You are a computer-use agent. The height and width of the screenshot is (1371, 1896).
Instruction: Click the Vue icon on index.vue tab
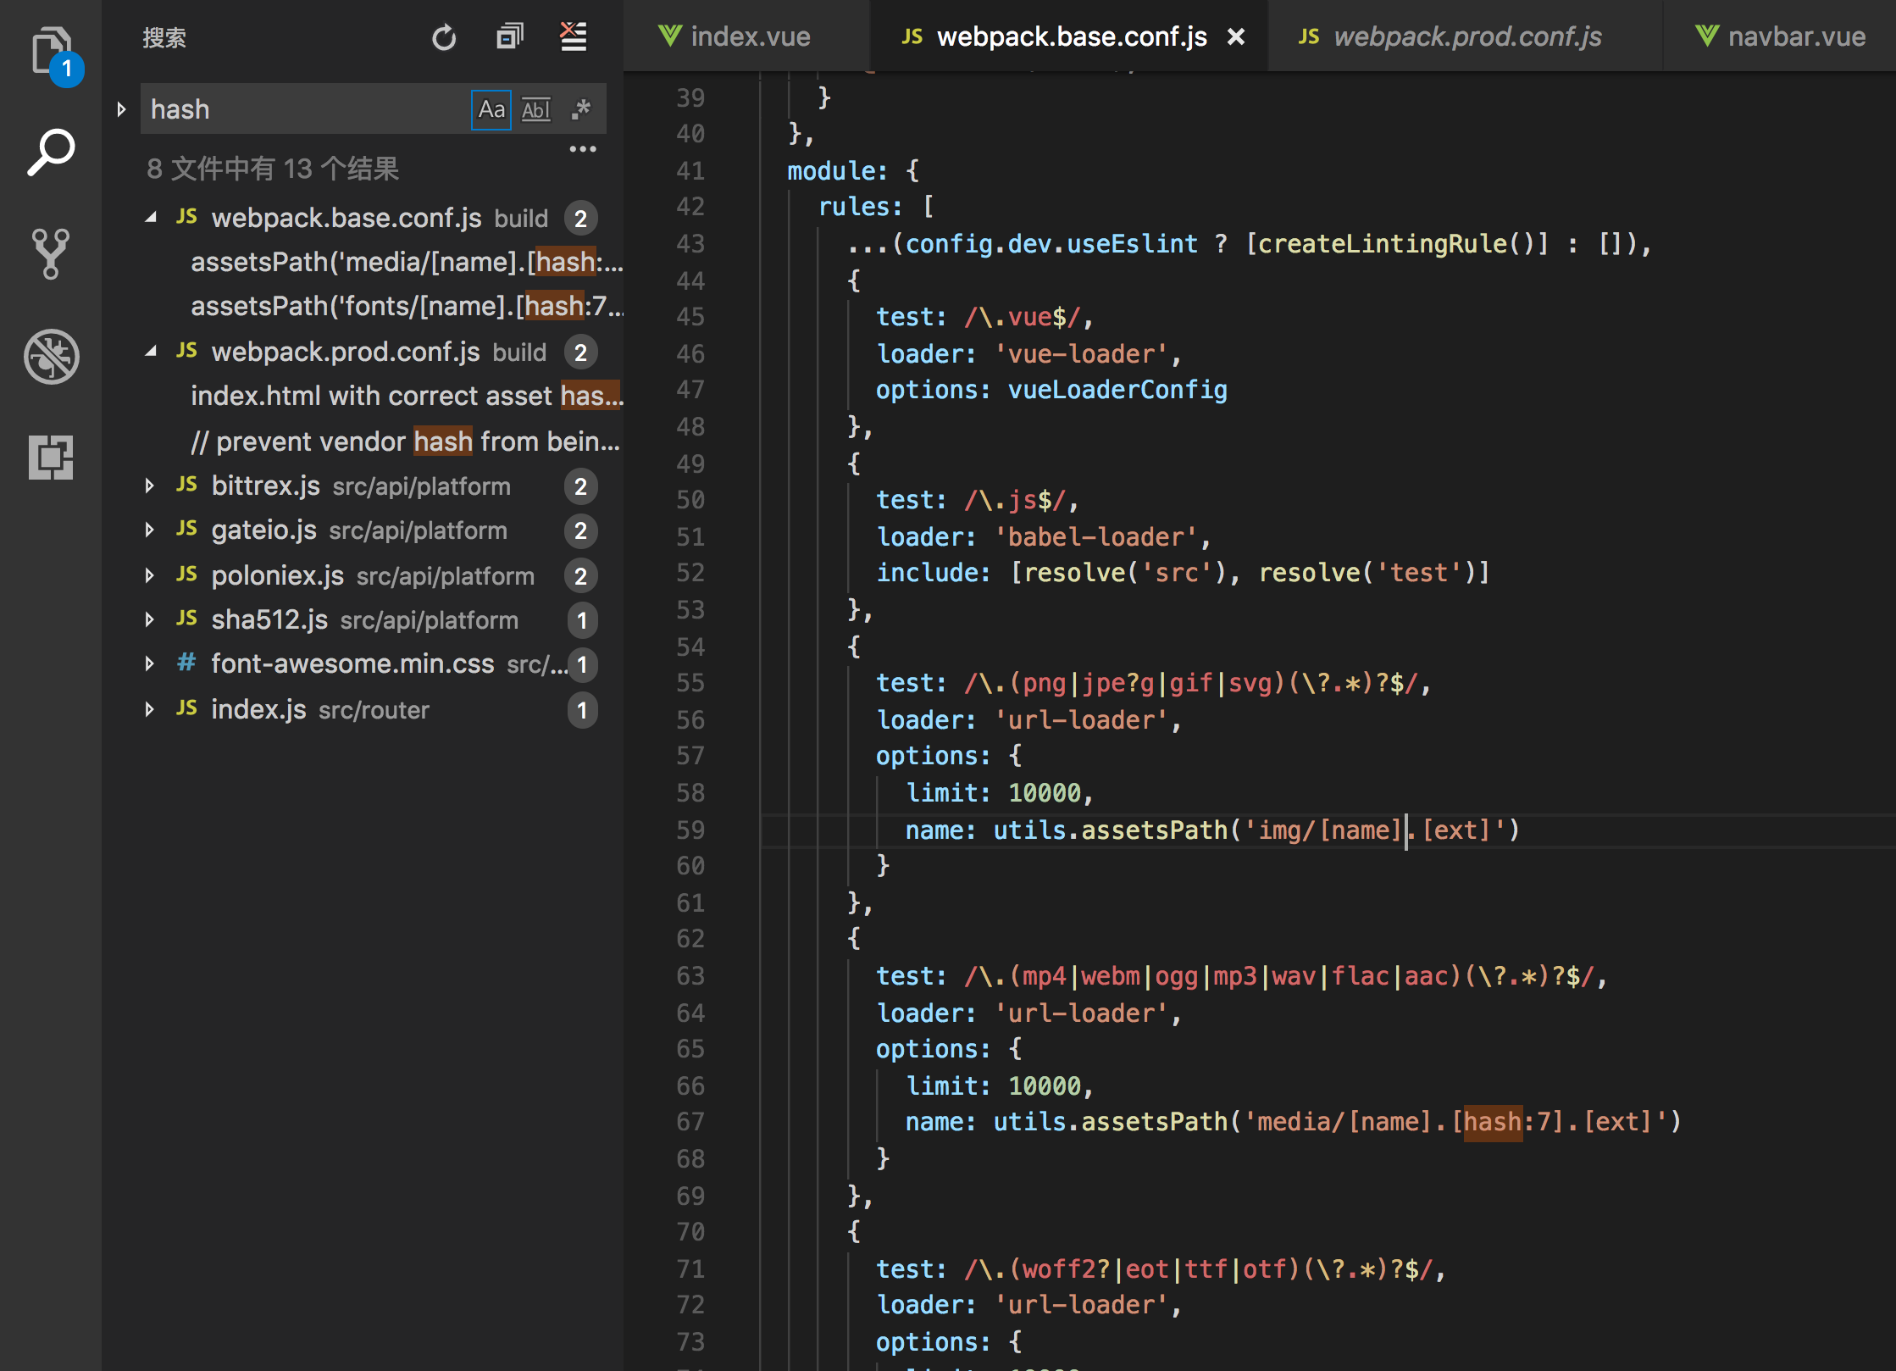pyautogui.click(x=670, y=36)
